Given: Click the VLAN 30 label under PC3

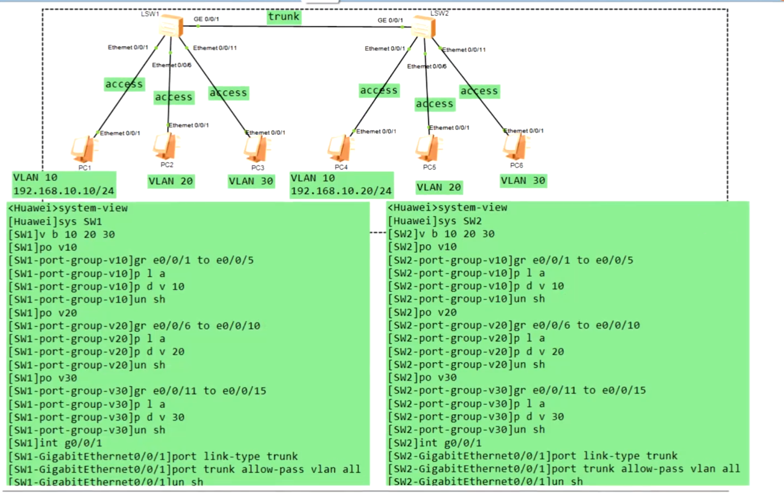Looking at the screenshot, I should click(251, 181).
